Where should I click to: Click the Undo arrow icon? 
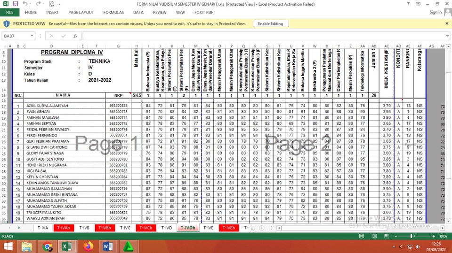25,4
